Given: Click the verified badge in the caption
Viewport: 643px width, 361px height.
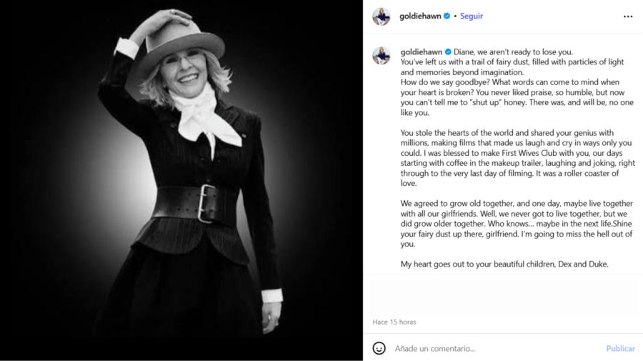Looking at the screenshot, I should [x=448, y=51].
